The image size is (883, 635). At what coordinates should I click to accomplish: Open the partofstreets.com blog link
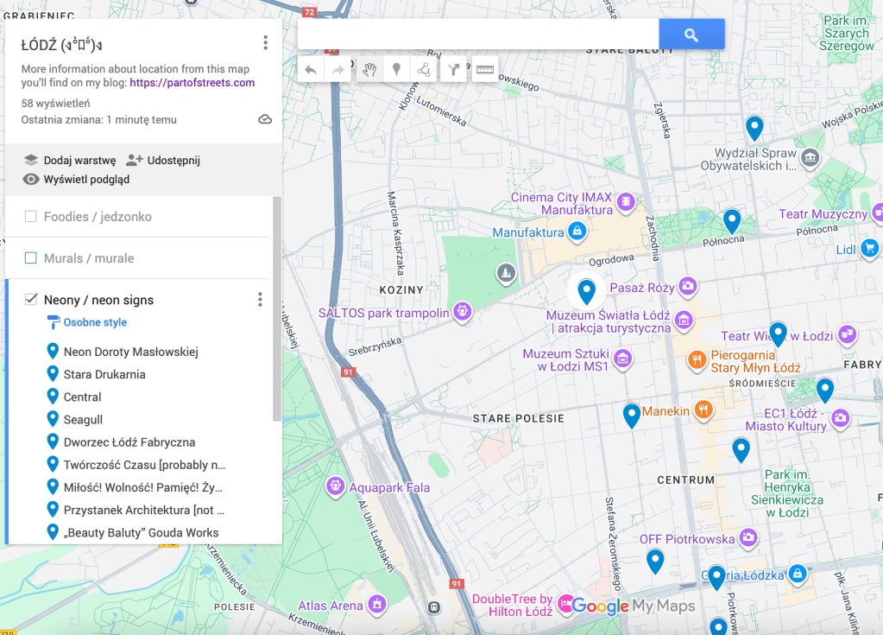click(x=192, y=83)
